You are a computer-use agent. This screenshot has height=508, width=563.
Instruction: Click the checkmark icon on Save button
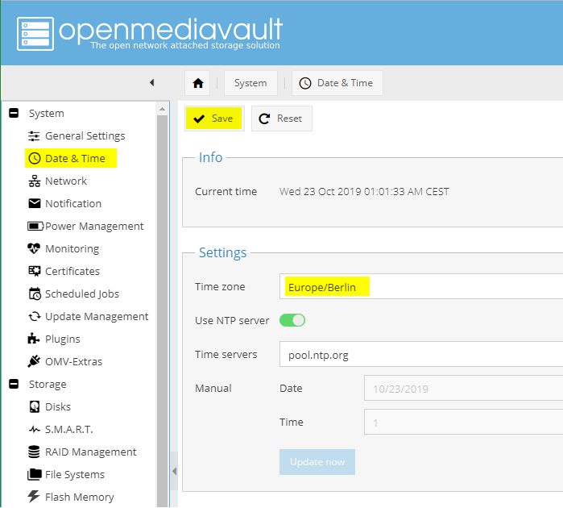tap(199, 119)
